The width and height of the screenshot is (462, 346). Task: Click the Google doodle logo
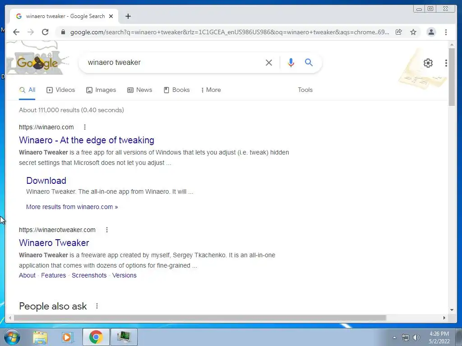[37, 62]
